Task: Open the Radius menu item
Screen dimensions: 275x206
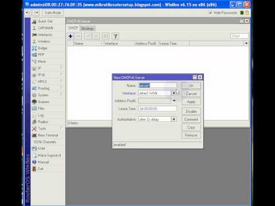Action: coord(43,122)
